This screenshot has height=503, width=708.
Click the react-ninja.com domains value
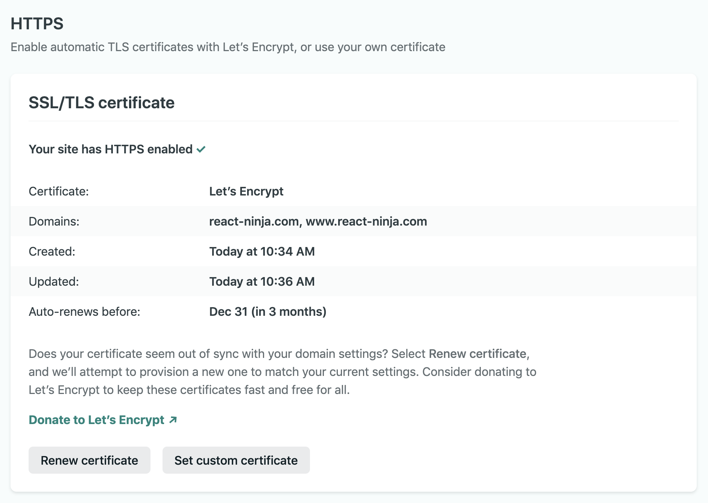318,221
